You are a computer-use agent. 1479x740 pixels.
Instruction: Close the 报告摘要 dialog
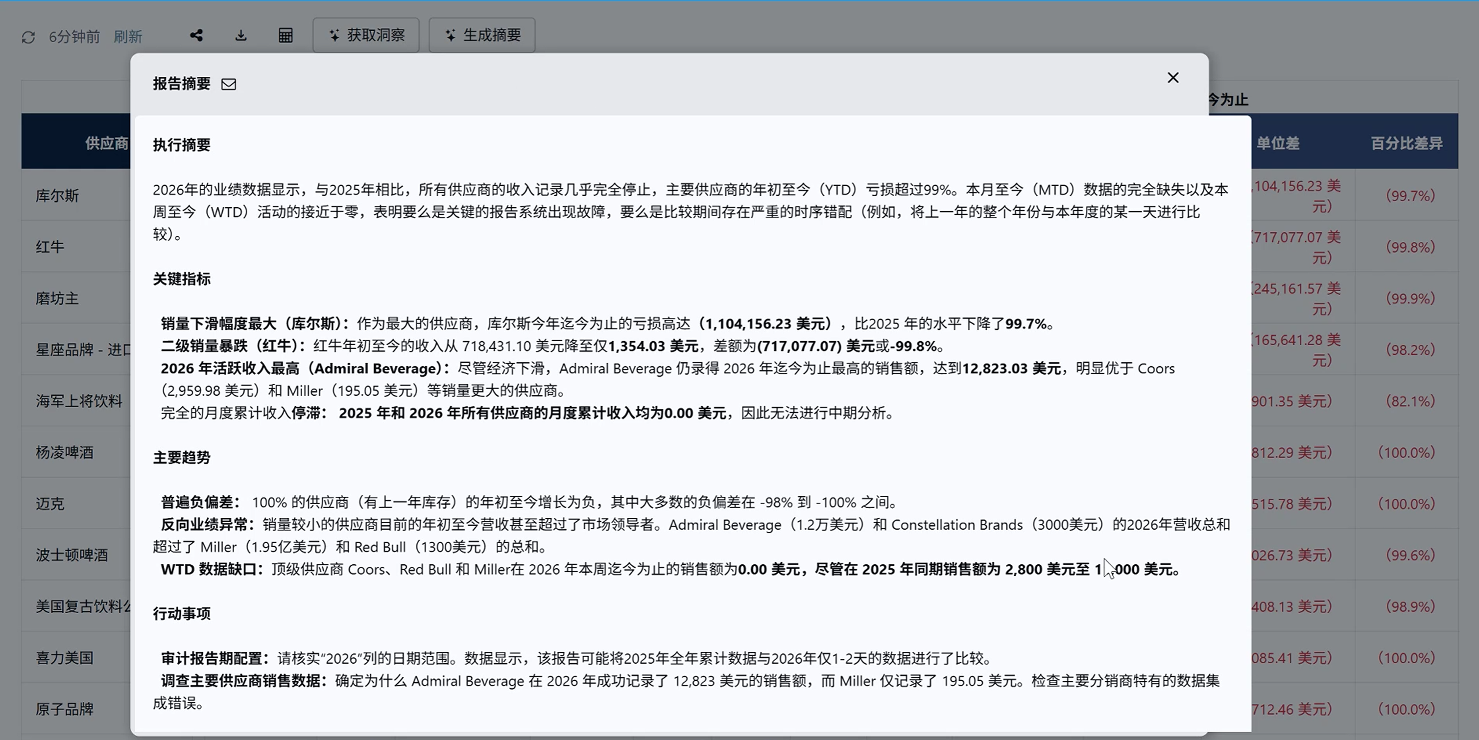point(1173,77)
